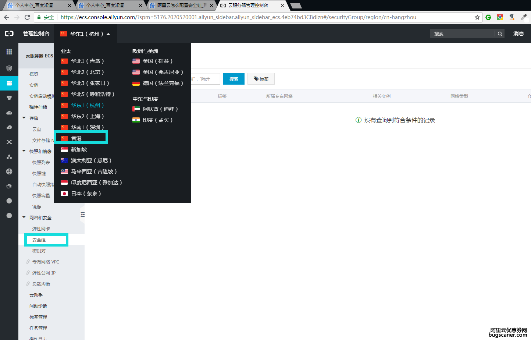
Task: Select region 德国（法兰克福）
Action: (x=158, y=83)
